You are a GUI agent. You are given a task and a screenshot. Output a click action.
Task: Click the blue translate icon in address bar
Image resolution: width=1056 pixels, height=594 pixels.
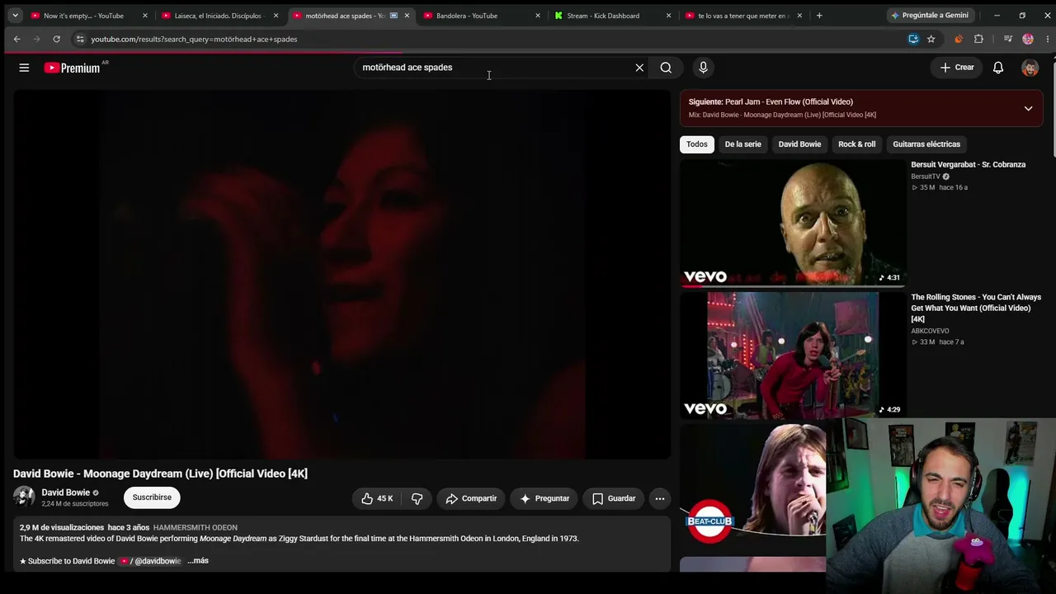(x=913, y=39)
